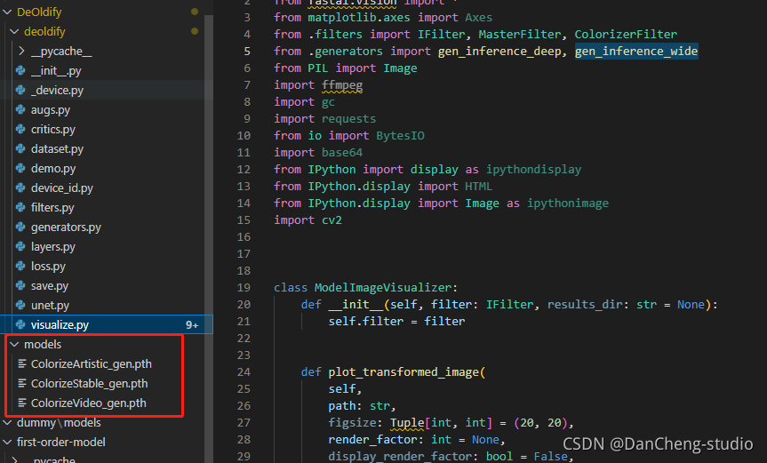This screenshot has width=767, height=463.
Task: Click the explorer vertical scrollbar
Action: [x=209, y=238]
